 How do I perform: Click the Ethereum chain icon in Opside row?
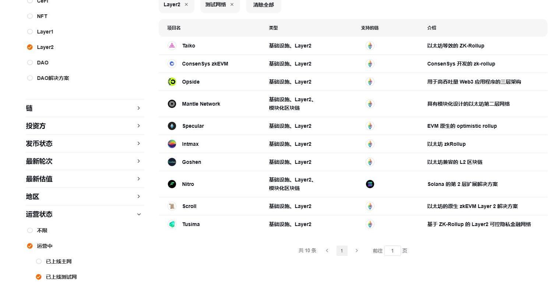pos(370,82)
